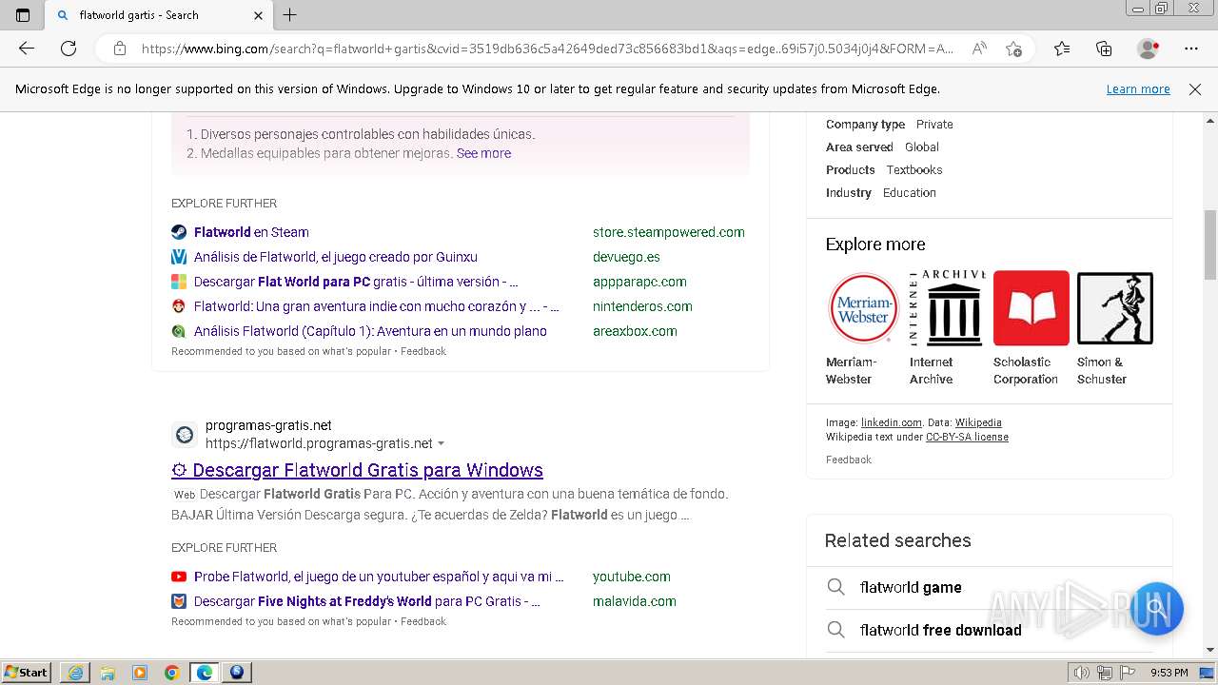This screenshot has height=685, width=1218.
Task: Open Probe Flatworld youtuber español link
Action: click(x=379, y=577)
